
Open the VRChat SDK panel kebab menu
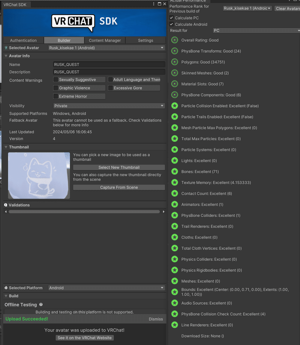click(154, 4)
